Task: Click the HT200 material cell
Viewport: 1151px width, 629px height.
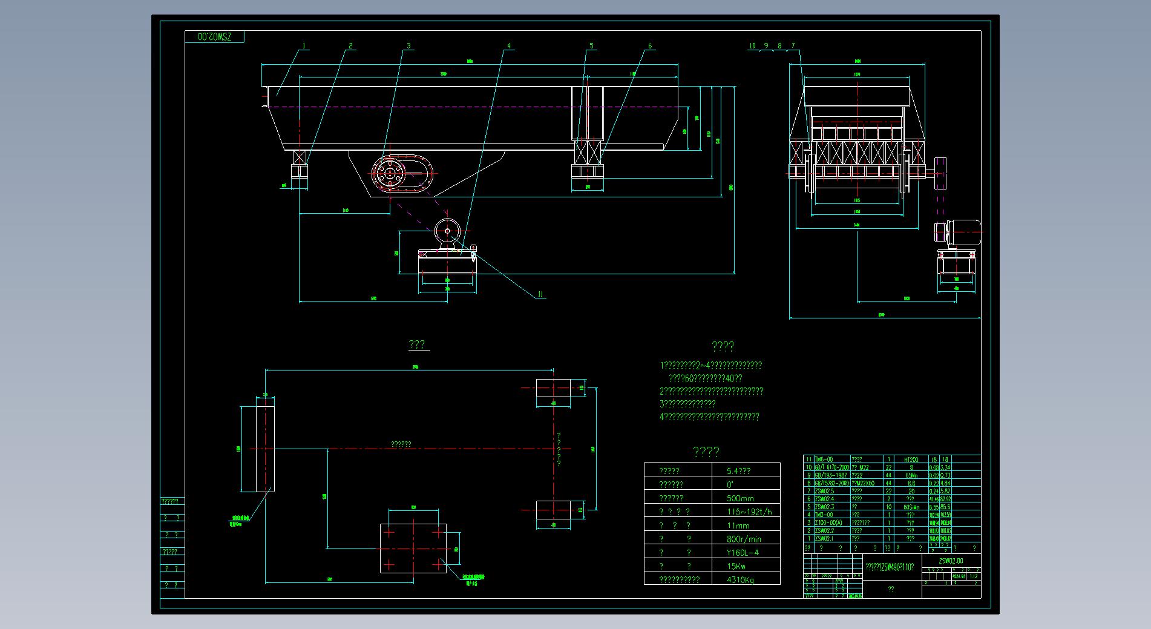Action: [910, 459]
